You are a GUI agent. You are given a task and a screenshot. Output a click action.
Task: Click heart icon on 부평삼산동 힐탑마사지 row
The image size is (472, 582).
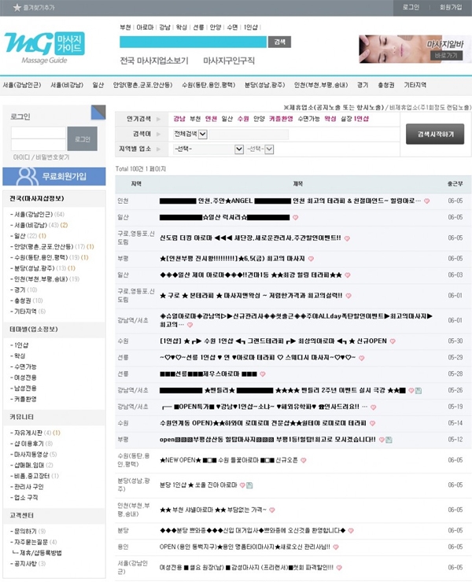point(382,440)
